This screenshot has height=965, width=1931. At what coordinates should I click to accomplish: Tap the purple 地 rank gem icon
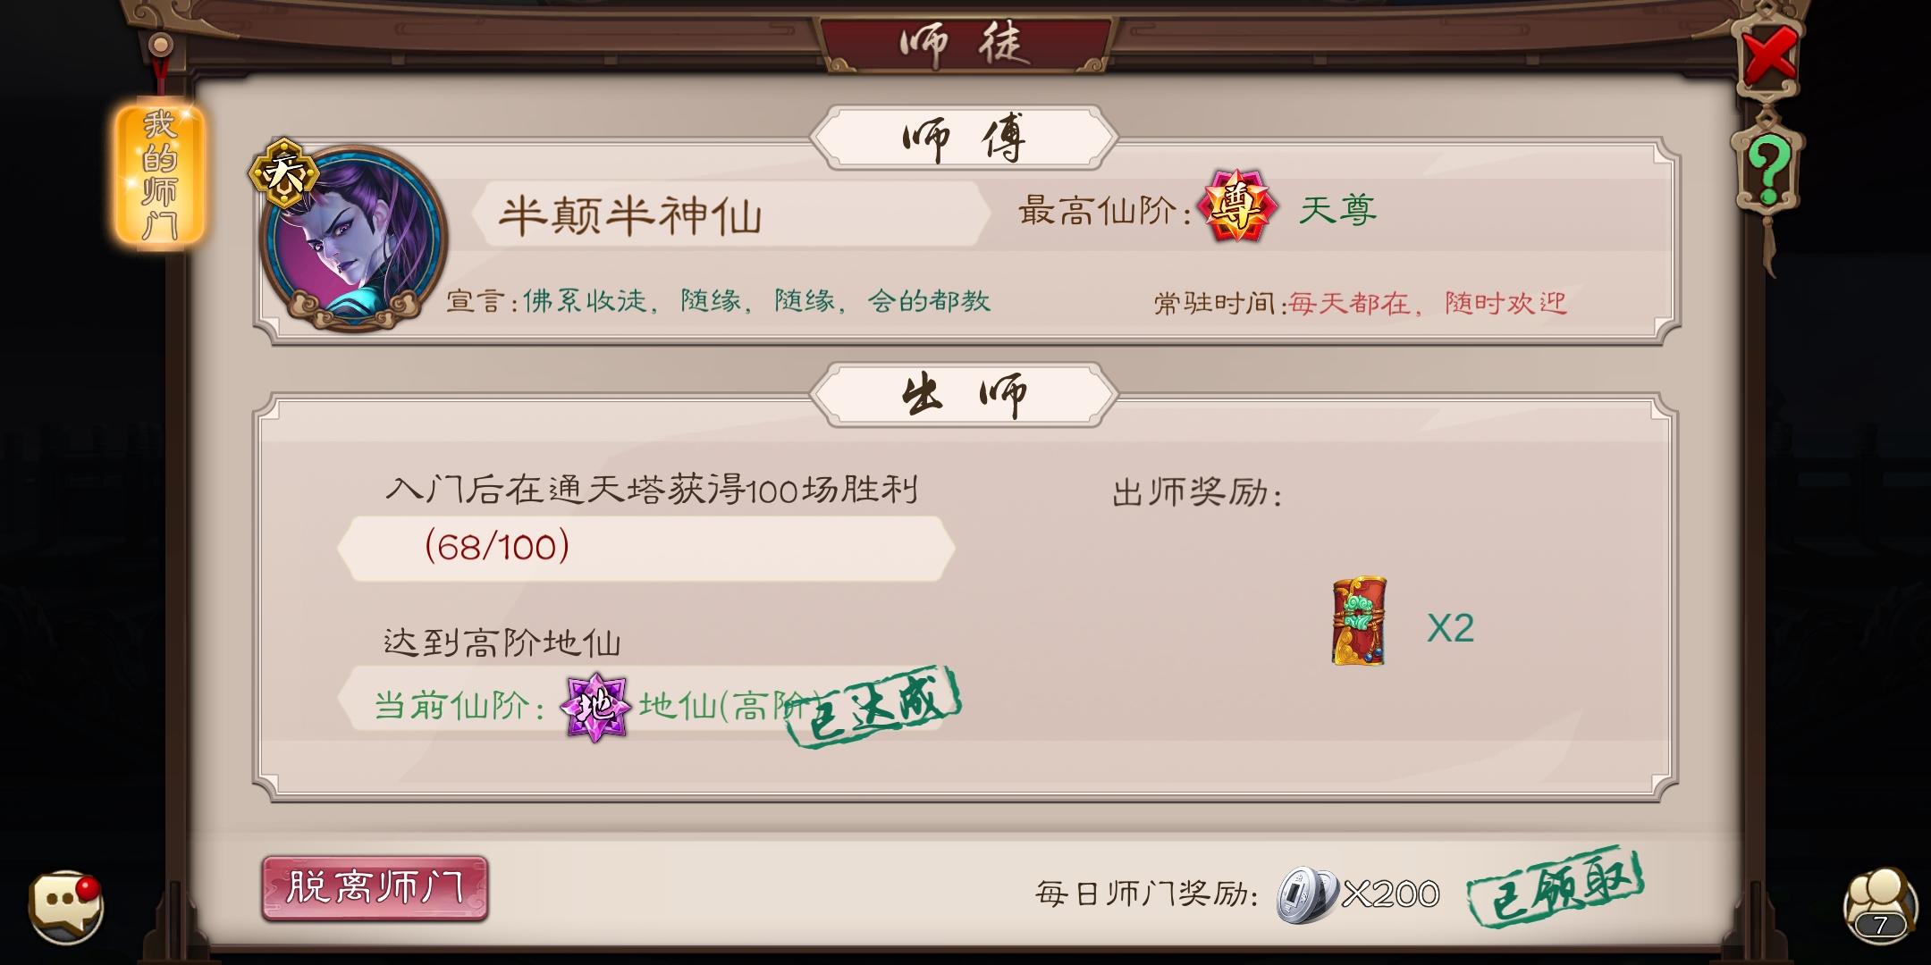click(595, 707)
